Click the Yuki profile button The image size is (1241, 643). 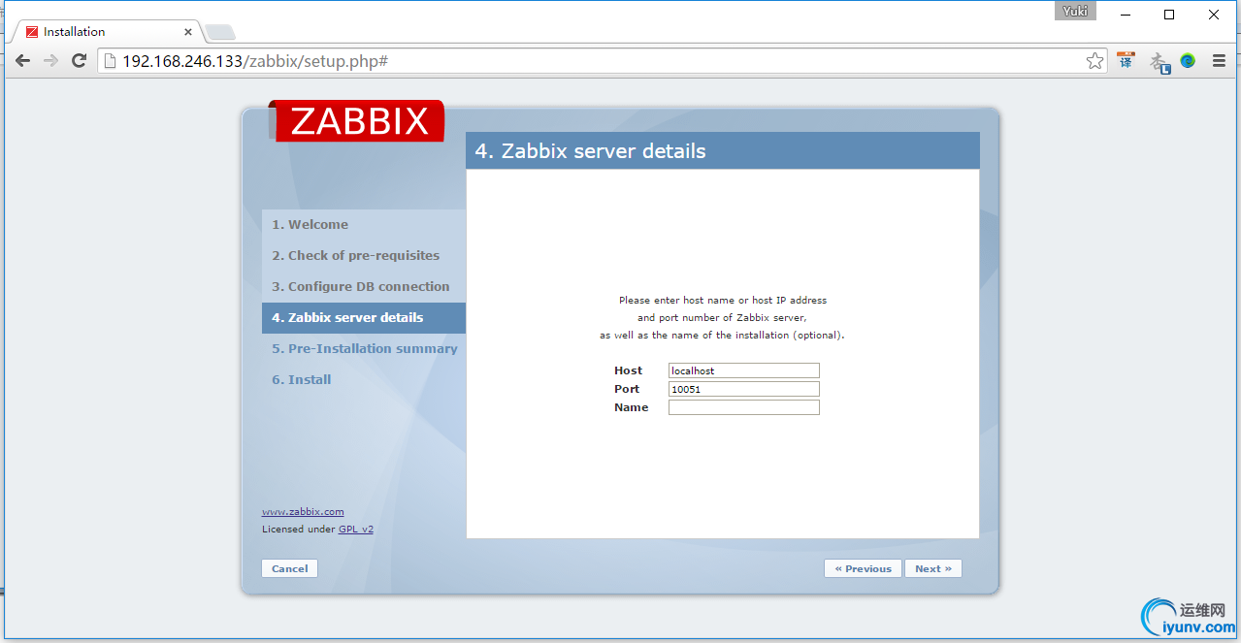tap(1075, 12)
